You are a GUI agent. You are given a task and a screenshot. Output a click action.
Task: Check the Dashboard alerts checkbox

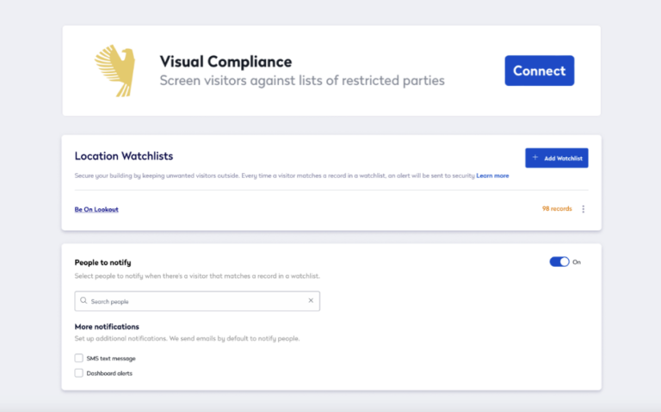pyautogui.click(x=79, y=373)
